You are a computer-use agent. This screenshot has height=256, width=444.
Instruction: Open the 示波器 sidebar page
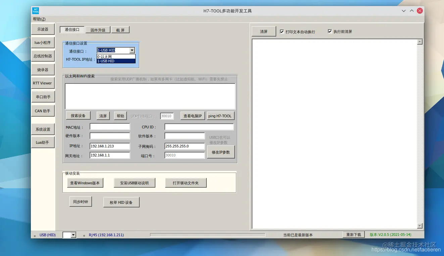click(43, 29)
